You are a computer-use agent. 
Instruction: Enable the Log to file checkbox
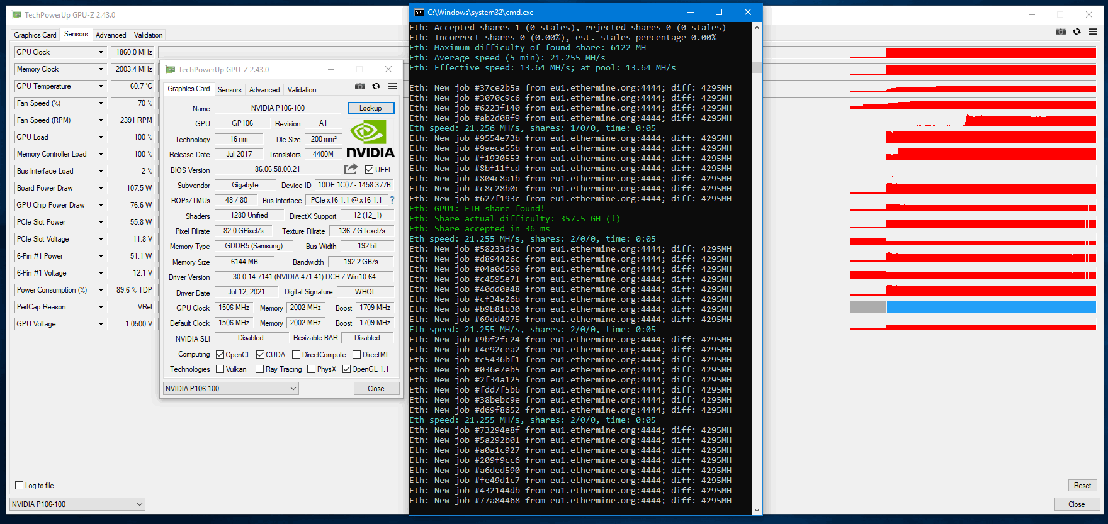click(19, 486)
